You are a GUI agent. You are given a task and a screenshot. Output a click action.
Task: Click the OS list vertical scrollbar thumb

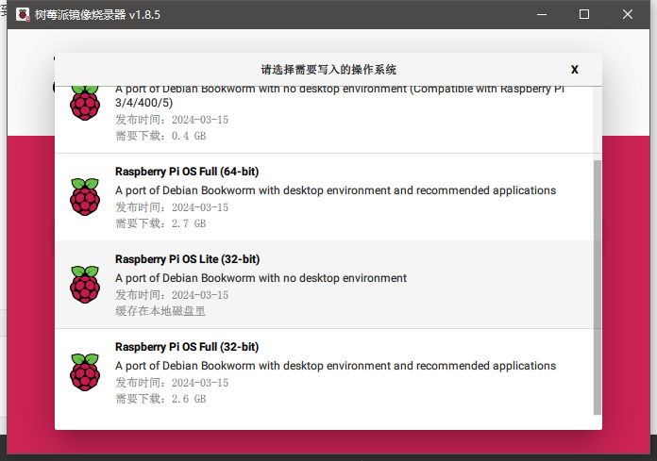598,287
